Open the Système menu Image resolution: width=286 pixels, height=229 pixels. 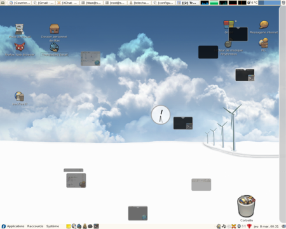53,226
